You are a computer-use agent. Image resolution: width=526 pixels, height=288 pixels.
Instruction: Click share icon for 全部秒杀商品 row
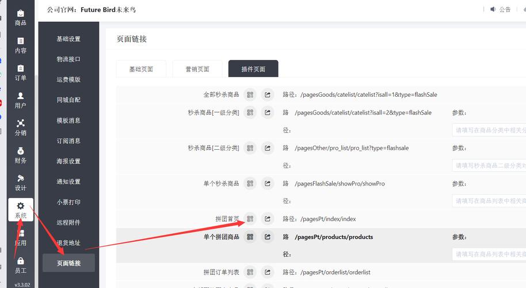point(268,94)
